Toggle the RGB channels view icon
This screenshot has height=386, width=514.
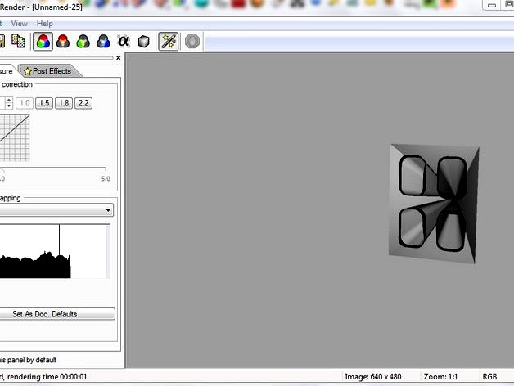pos(44,41)
